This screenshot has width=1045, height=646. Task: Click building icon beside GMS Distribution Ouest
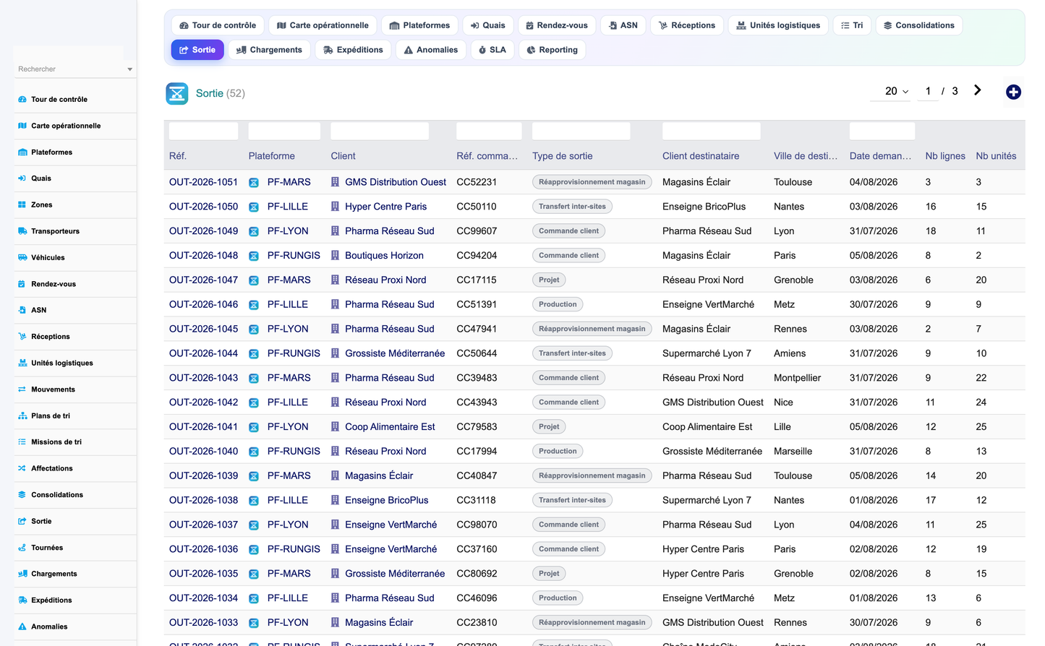click(x=335, y=182)
